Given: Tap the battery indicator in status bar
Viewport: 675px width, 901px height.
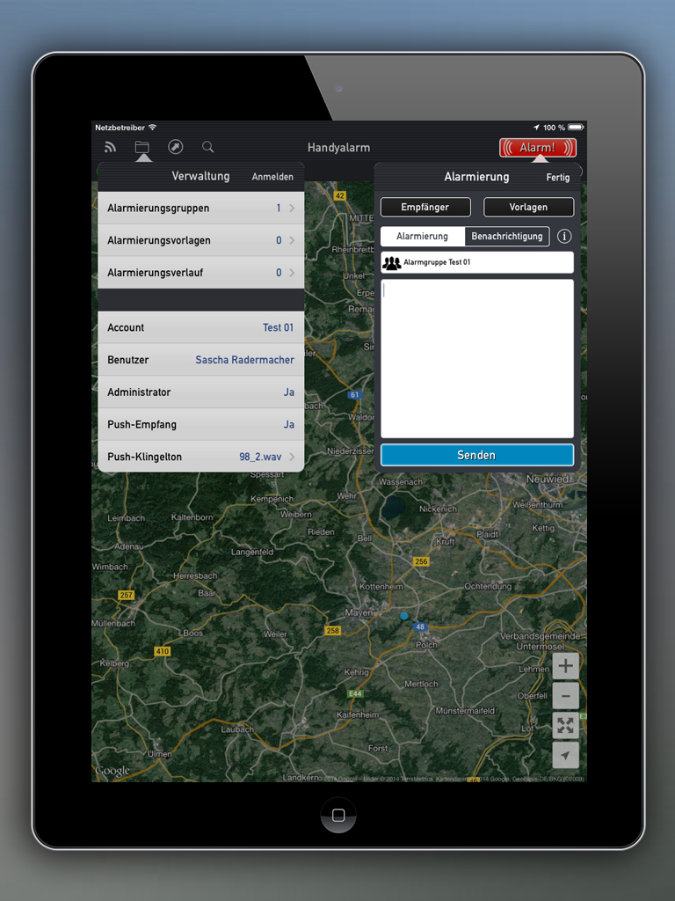Looking at the screenshot, I should click(x=576, y=128).
